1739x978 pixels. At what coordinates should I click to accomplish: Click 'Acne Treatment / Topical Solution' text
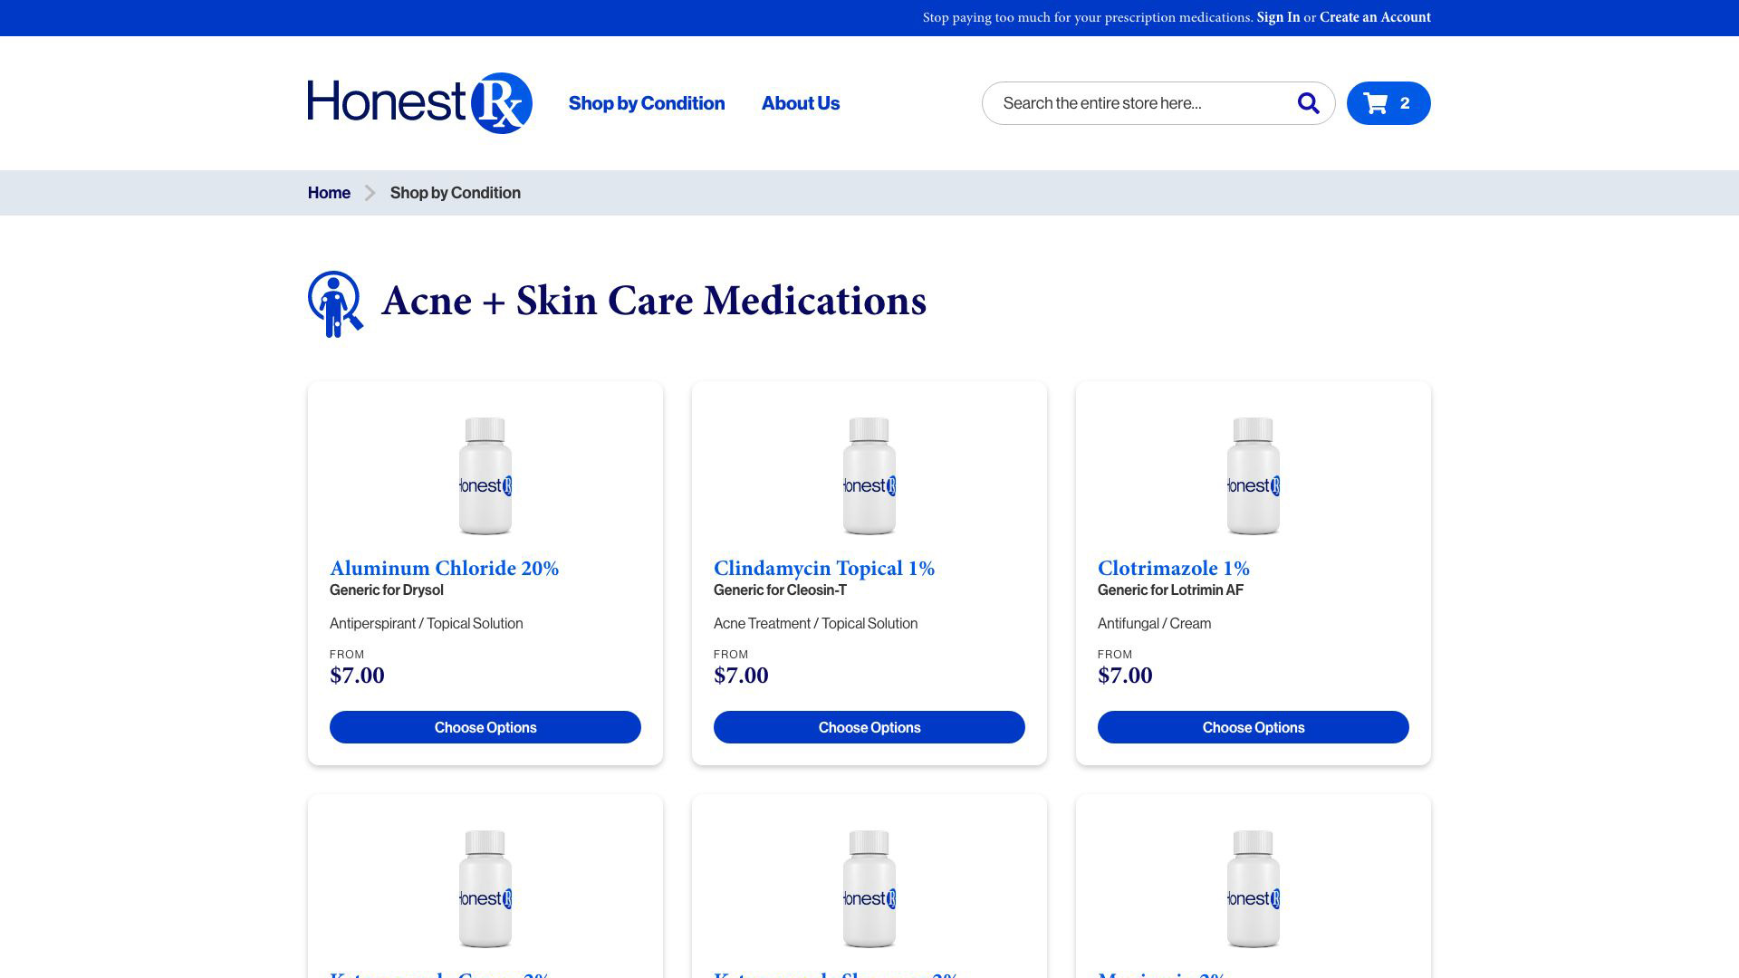pos(815,624)
